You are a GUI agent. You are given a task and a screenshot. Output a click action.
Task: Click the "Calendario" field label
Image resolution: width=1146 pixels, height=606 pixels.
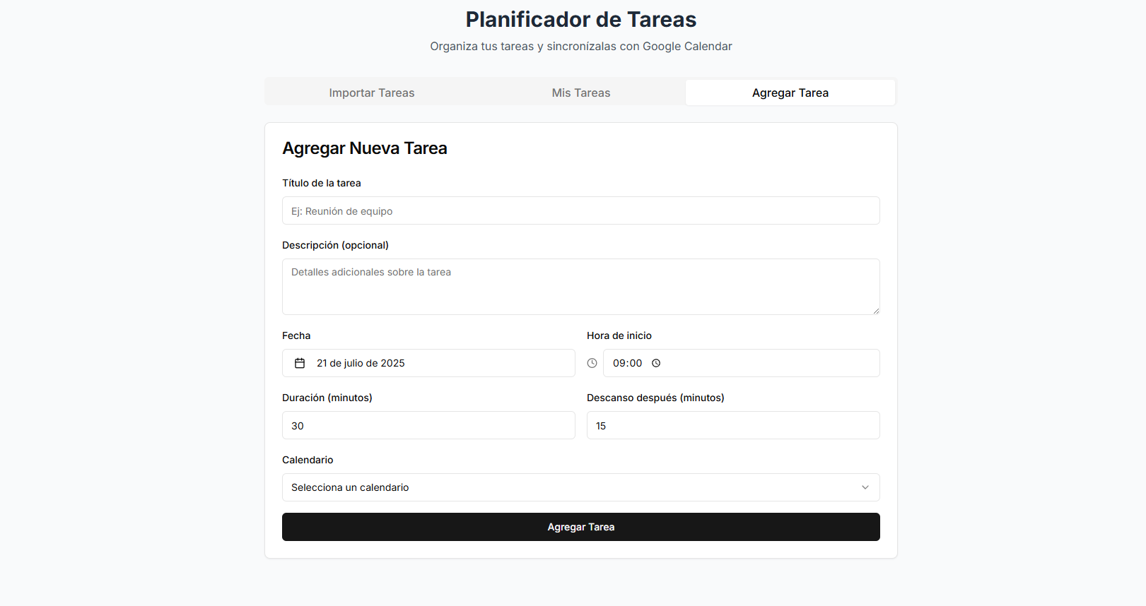point(308,460)
